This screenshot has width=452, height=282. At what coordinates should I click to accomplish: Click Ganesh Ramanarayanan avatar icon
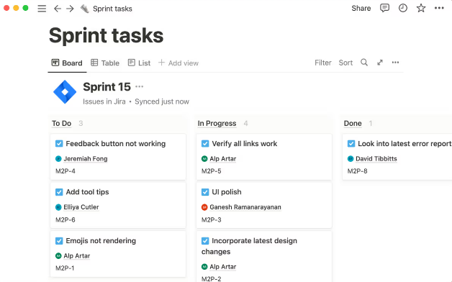pyautogui.click(x=204, y=207)
